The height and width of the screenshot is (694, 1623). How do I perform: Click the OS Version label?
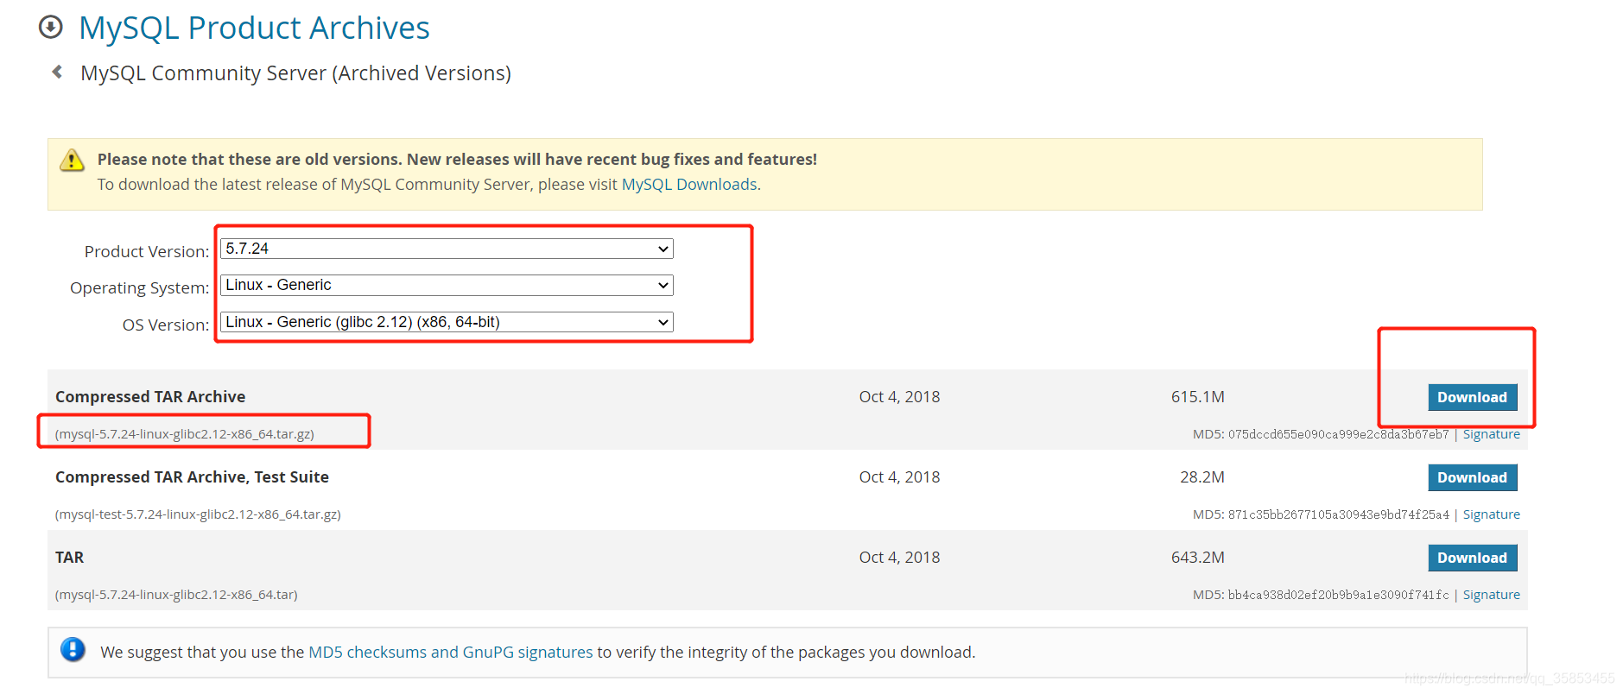pyautogui.click(x=166, y=325)
